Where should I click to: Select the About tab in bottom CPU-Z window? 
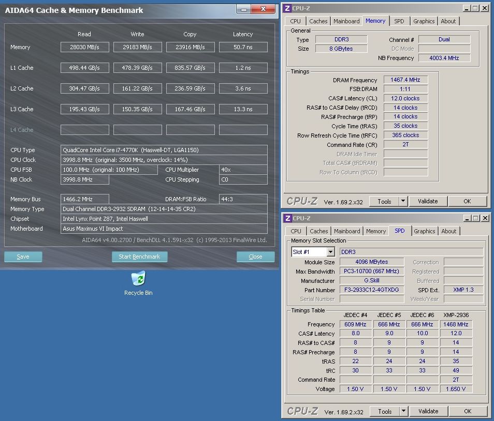click(x=449, y=231)
